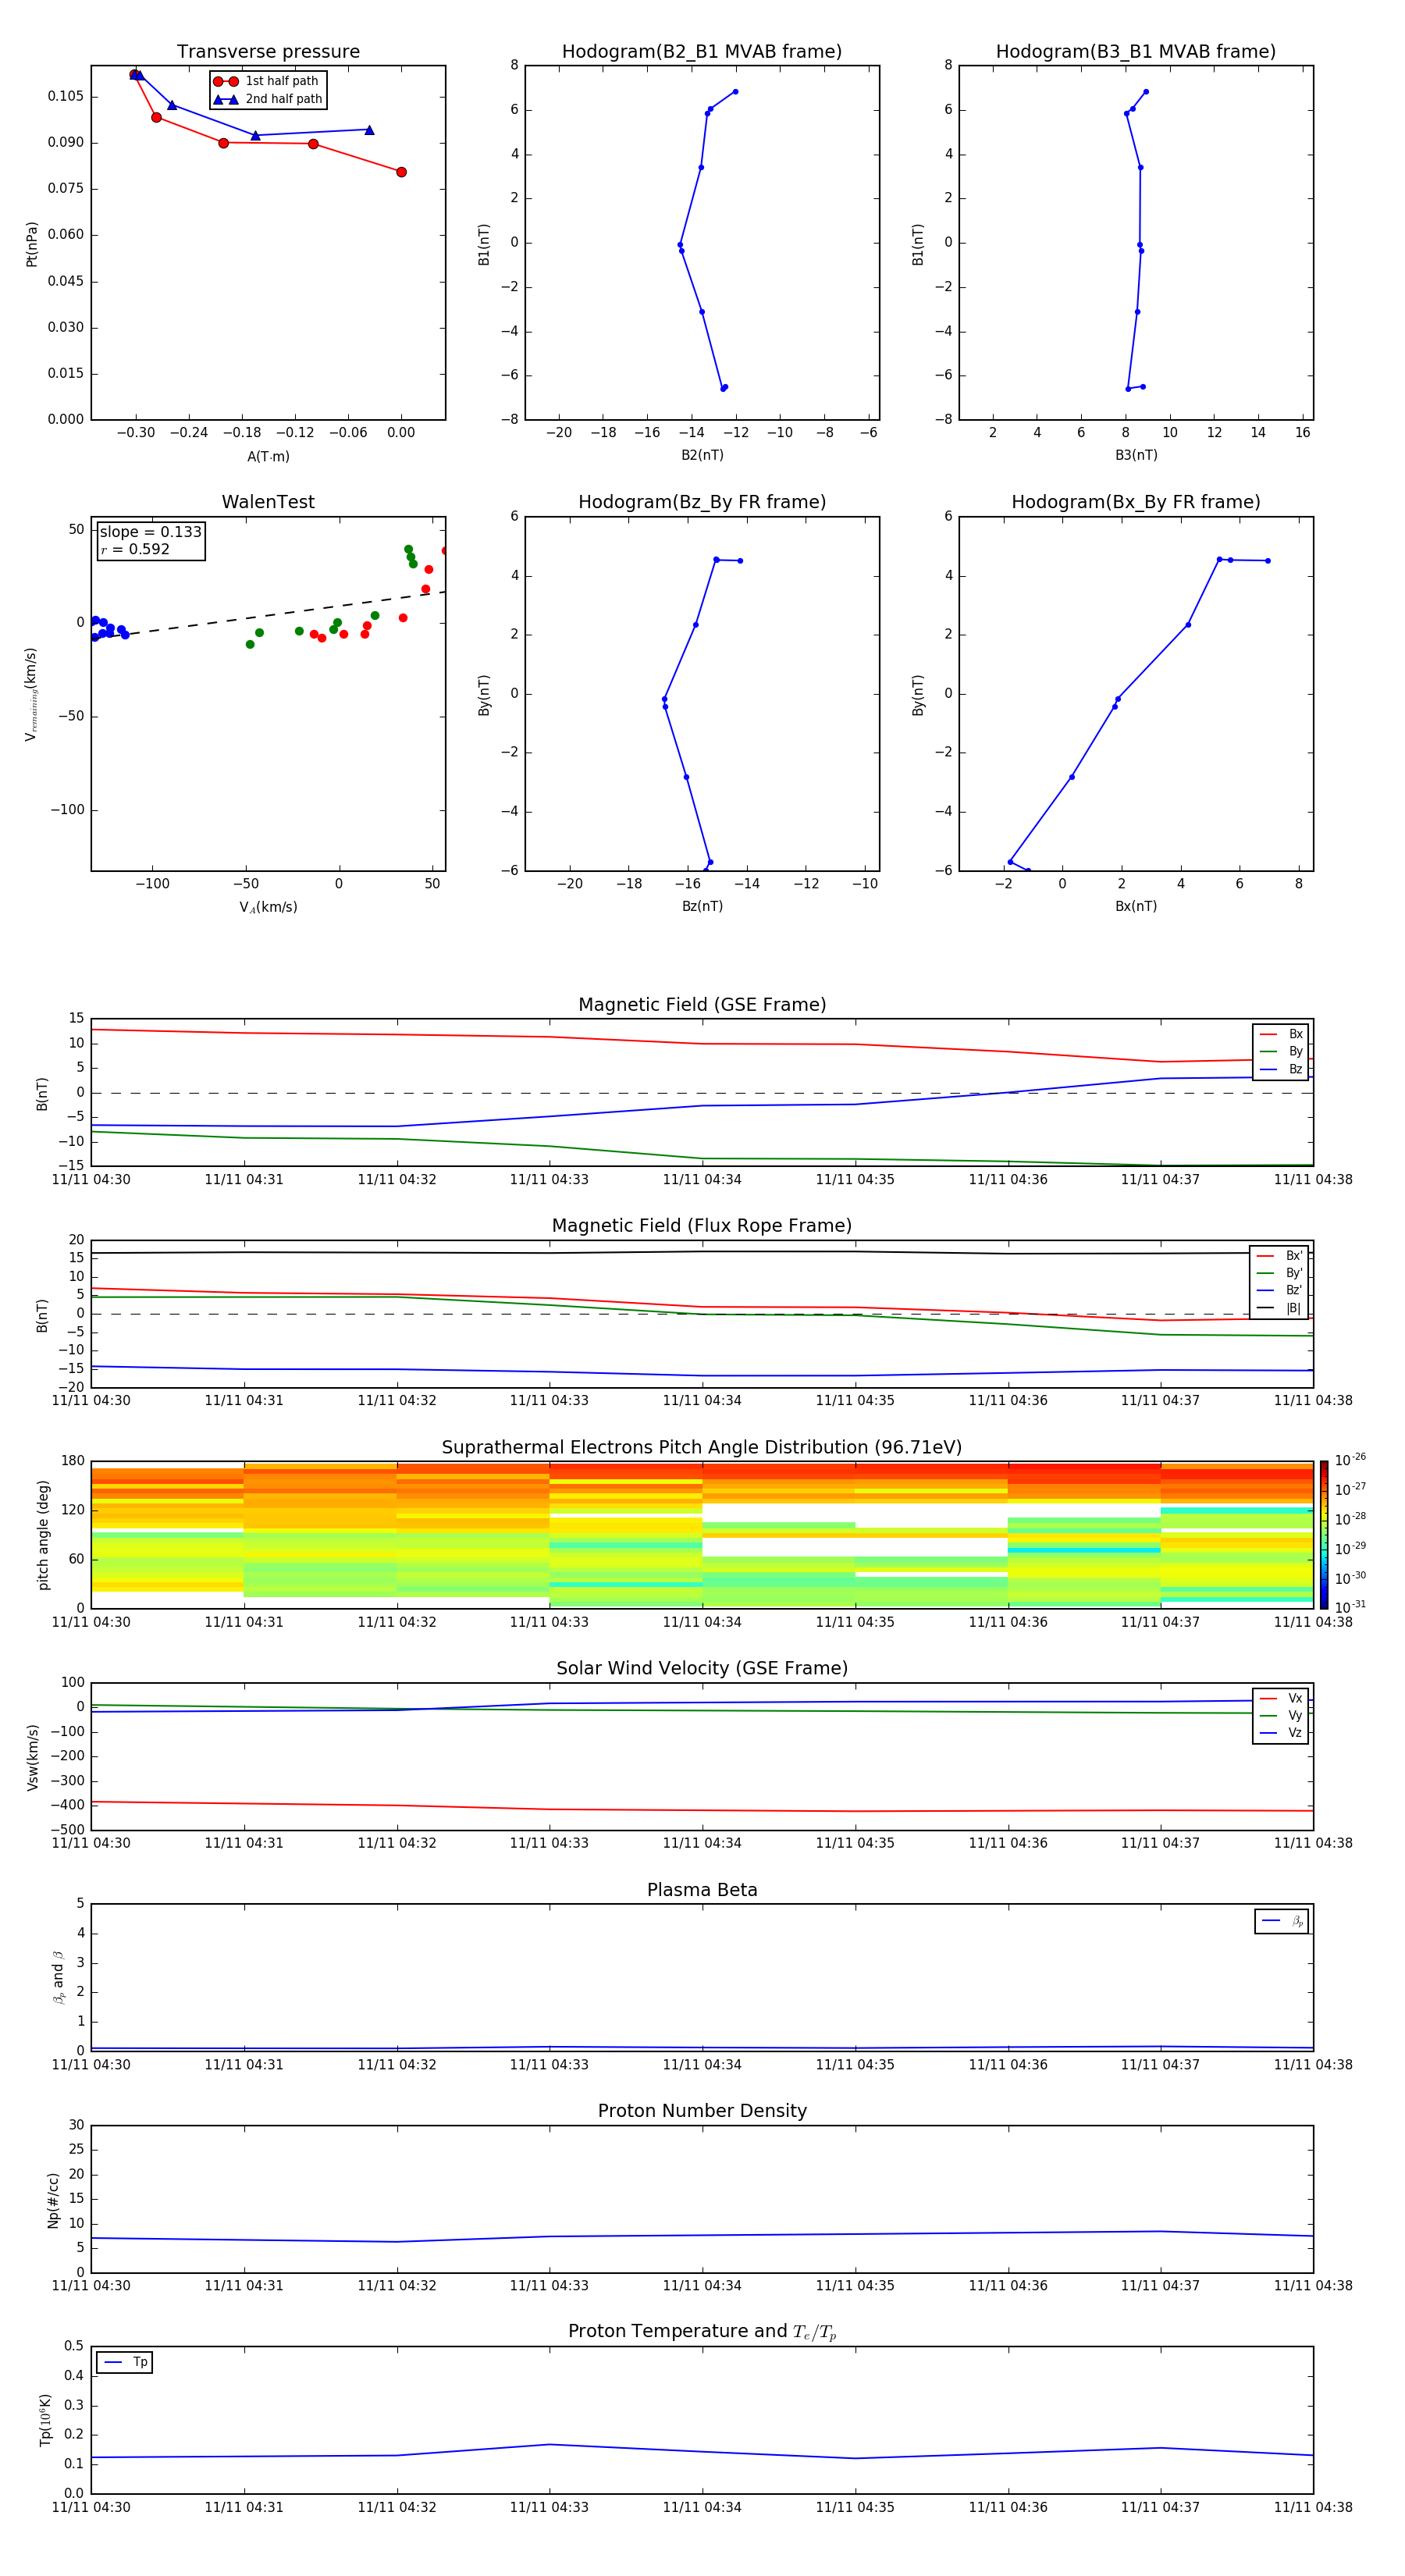Click the 'V_A(km/s)' x-axis label
The width and height of the screenshot is (1405, 2576).
[268, 908]
